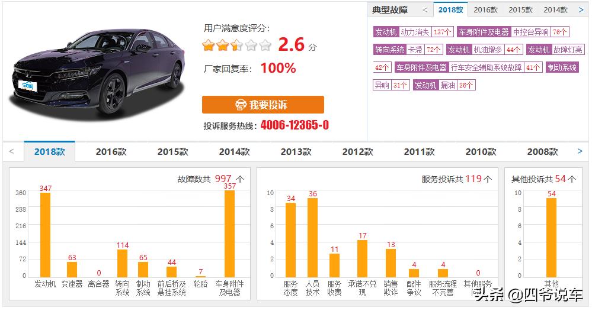Open the 2010款 statistics tab
This screenshot has width=592, height=311.
[481, 151]
